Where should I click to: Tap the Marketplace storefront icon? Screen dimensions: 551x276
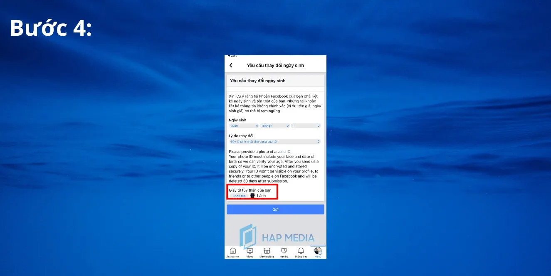(267, 251)
